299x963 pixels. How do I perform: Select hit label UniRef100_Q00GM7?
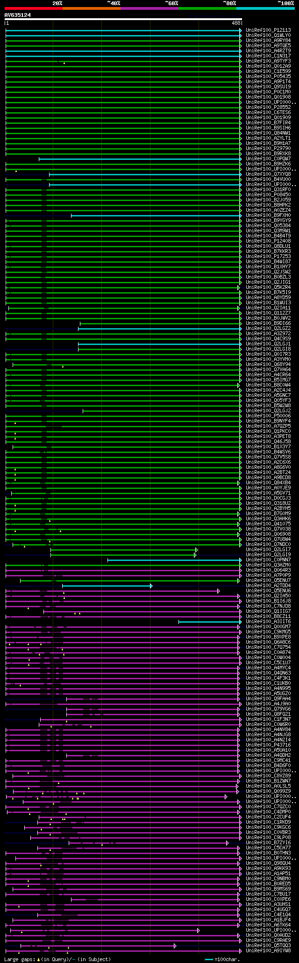[268, 626]
